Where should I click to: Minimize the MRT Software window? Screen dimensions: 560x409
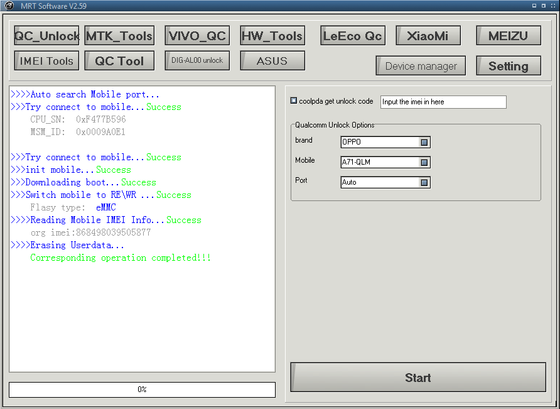[534, 6]
